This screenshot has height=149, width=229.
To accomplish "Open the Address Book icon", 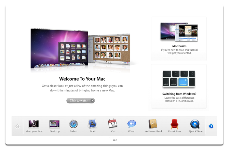I will 153,124.
